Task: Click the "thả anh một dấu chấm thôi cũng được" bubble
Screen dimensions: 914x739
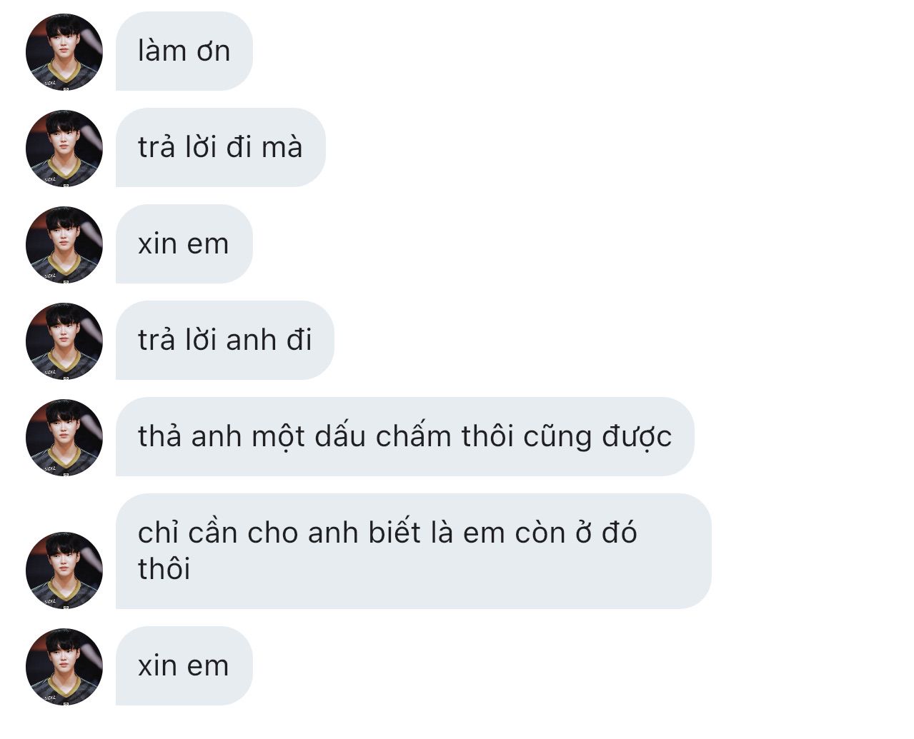Action: (x=405, y=437)
